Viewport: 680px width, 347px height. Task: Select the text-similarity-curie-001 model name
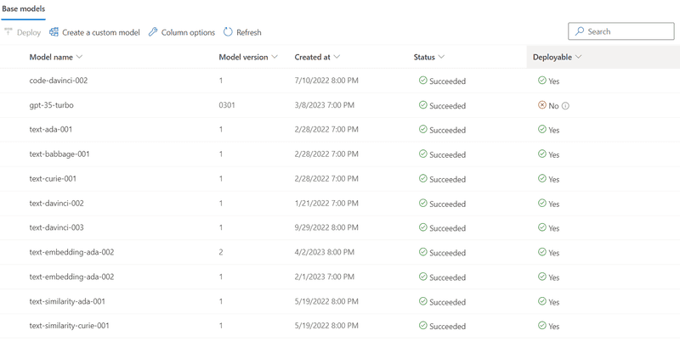(70, 326)
